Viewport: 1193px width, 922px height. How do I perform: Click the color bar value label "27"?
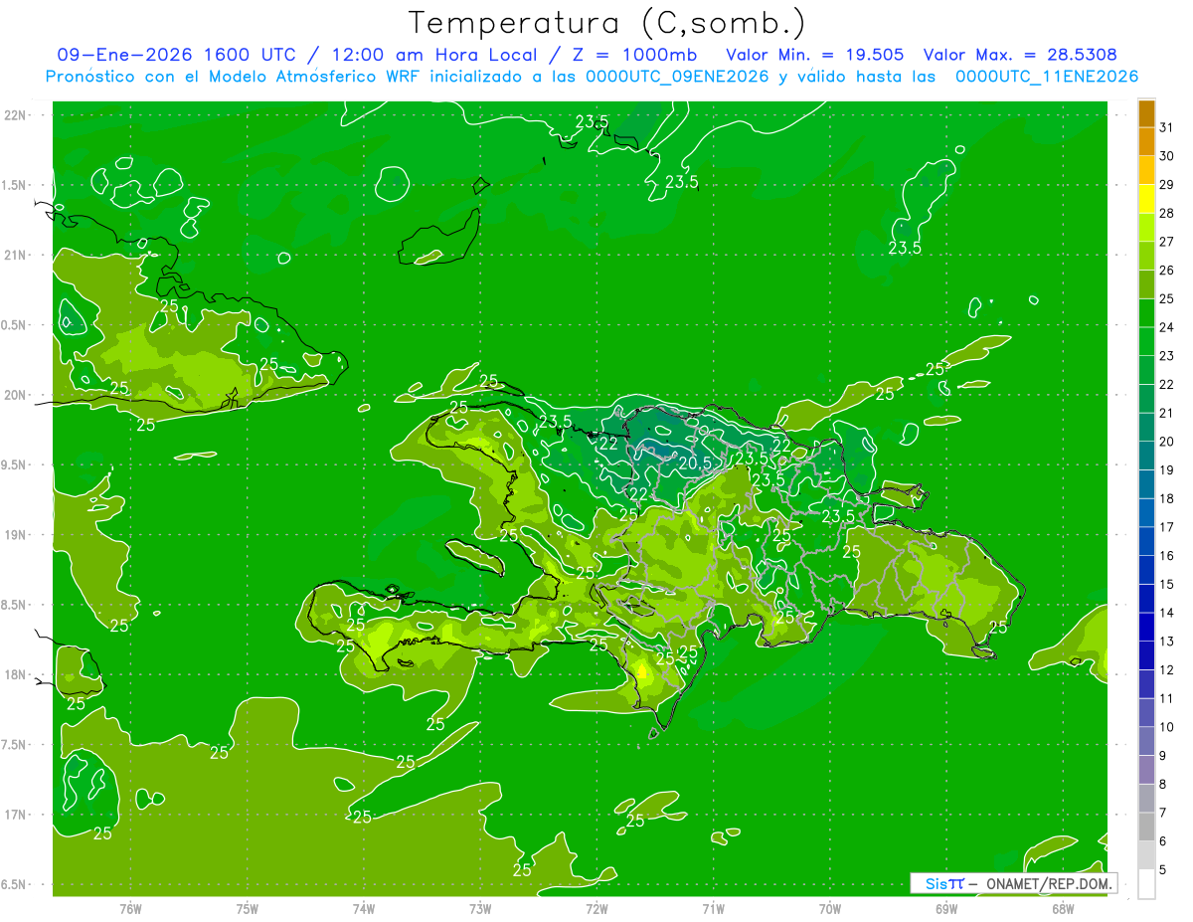(1167, 242)
